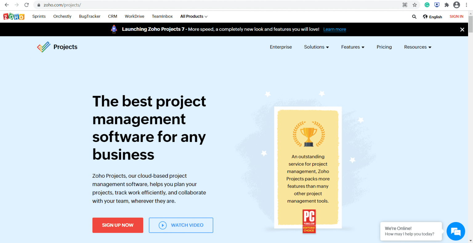473x243 pixels.
Task: Open the search magnifier icon
Action: tap(414, 17)
